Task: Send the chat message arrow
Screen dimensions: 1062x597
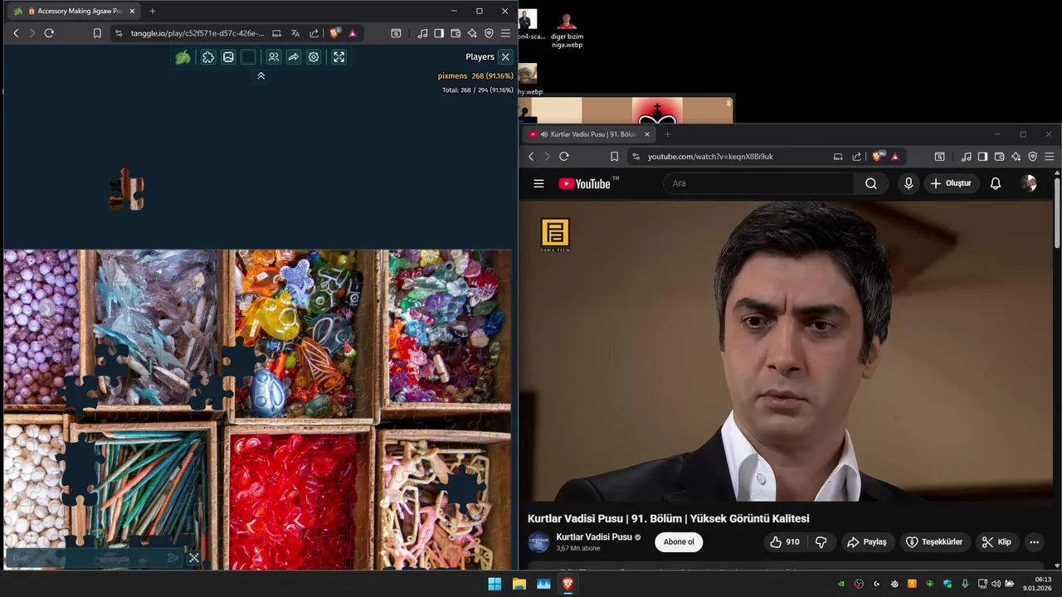Action: 173,558
